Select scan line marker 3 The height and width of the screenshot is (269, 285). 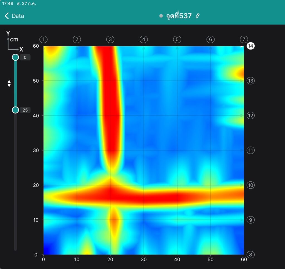pyautogui.click(x=110, y=40)
